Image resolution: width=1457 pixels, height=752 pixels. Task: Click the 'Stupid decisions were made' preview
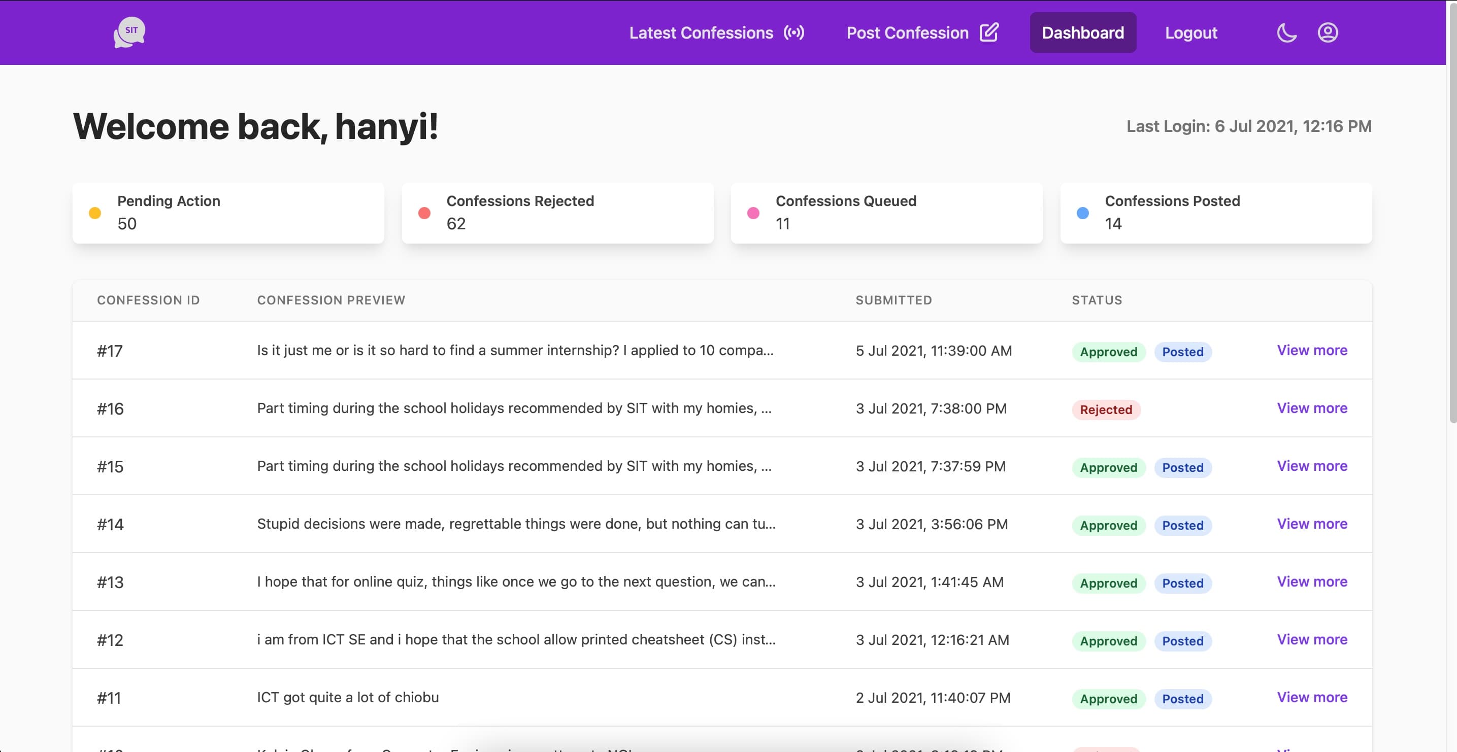516,524
